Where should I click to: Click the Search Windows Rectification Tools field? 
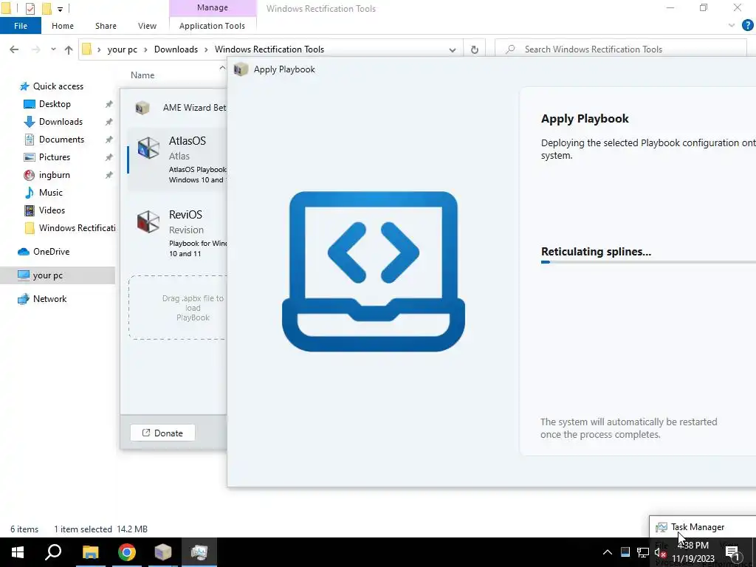coord(621,49)
